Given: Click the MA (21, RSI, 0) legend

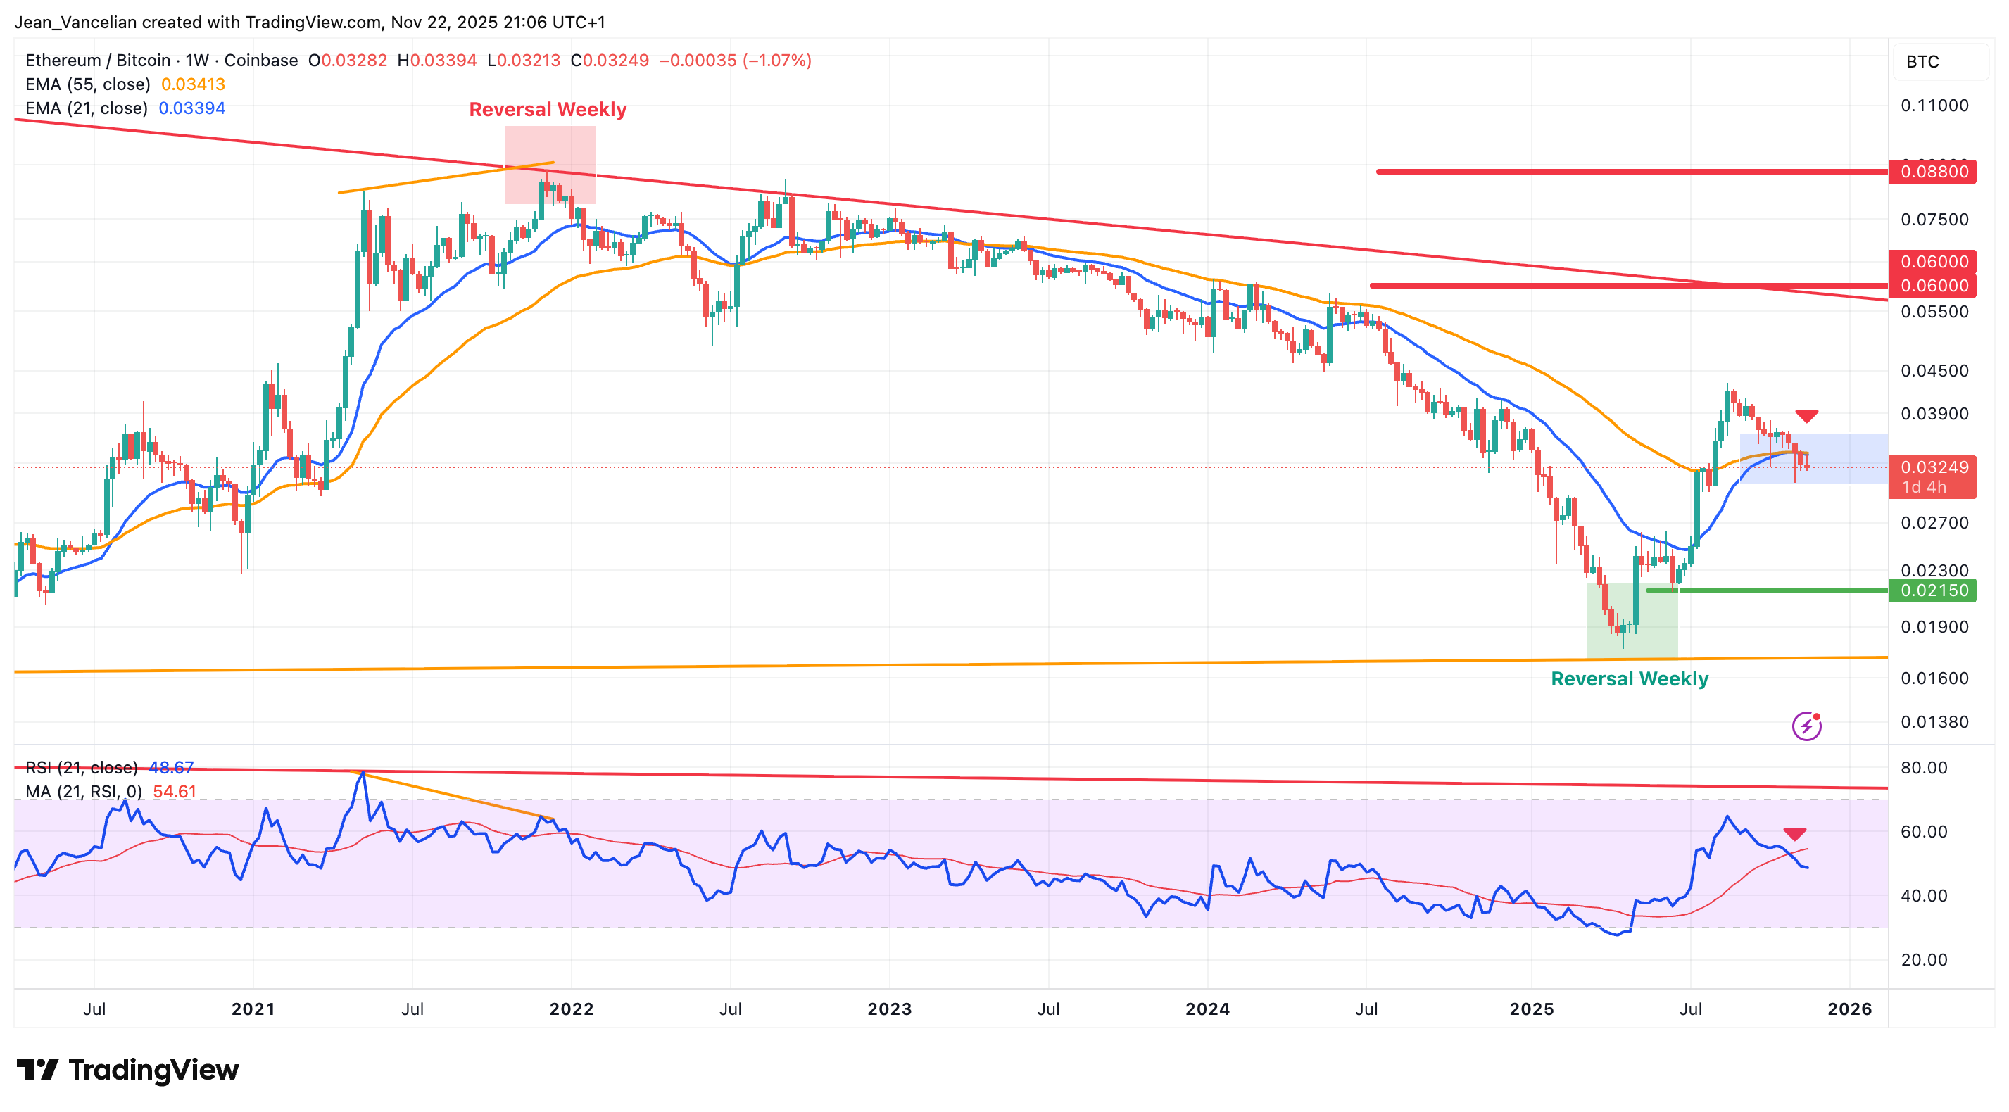Looking at the screenshot, I should (x=84, y=792).
